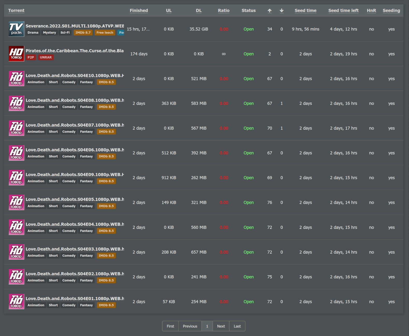This screenshot has width=409, height=336.
Task: Sort table by Seed time left
Action: point(343,11)
